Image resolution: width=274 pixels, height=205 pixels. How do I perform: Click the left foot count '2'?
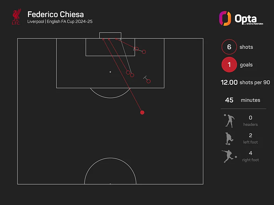250,136
